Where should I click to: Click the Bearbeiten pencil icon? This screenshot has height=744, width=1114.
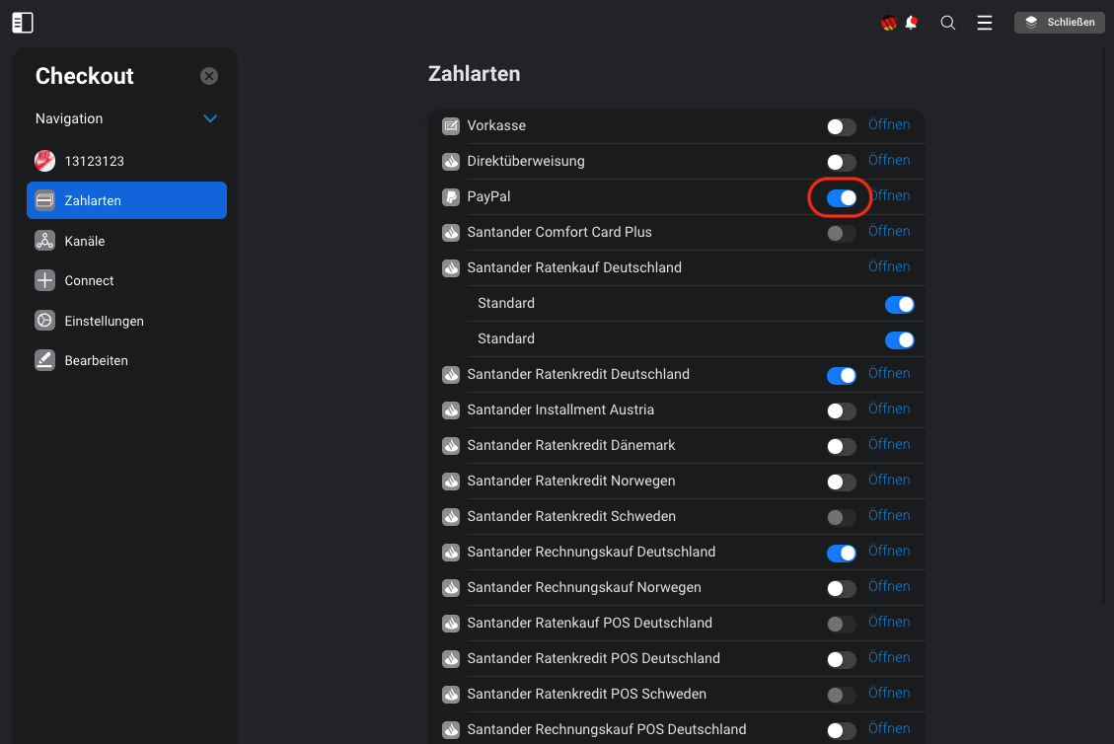pyautogui.click(x=44, y=360)
